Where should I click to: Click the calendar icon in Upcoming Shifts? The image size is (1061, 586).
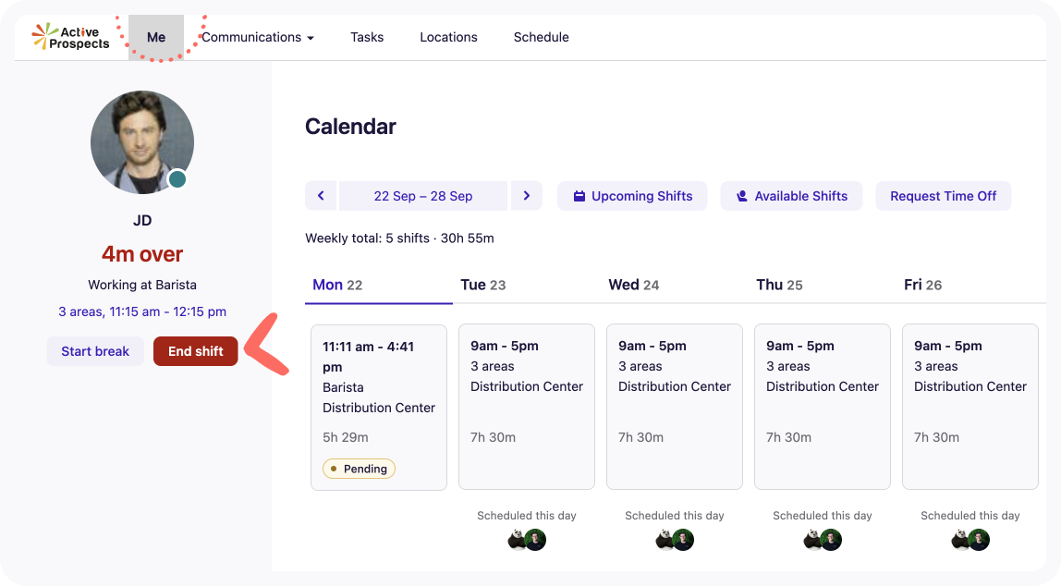(579, 196)
